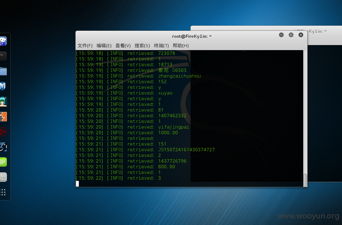The height and width of the screenshot is (225, 342).
Task: Launch the Terminal dock icon
Action: [x=3, y=56]
